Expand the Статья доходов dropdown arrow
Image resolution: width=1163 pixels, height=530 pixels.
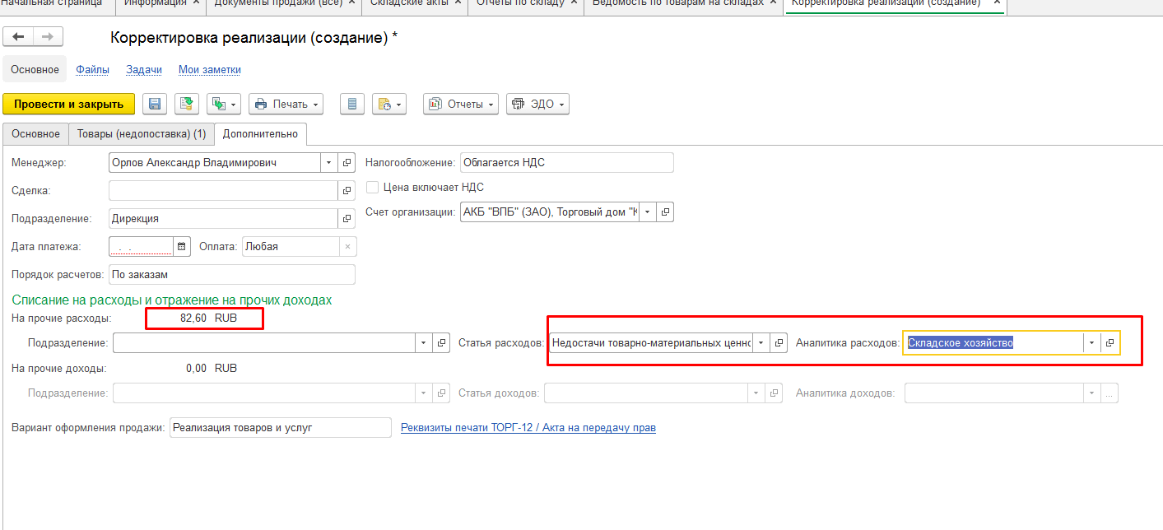(x=757, y=393)
